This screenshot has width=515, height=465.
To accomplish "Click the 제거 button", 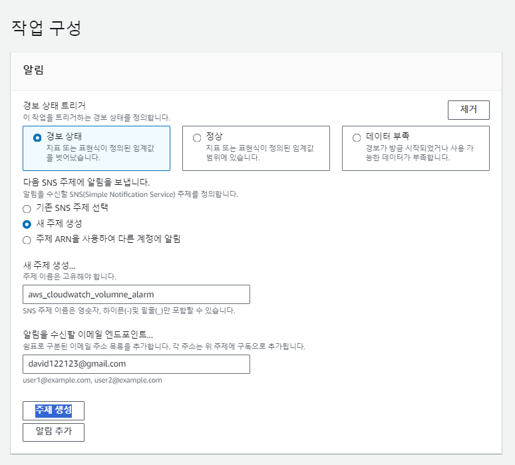I will point(468,110).
